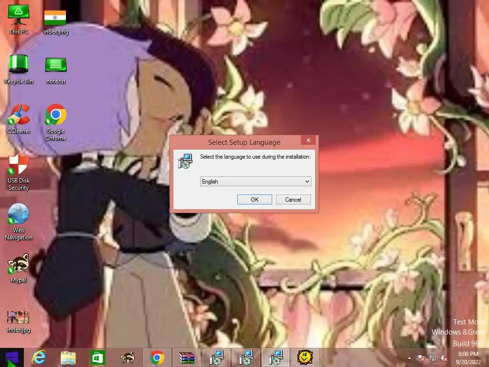489x367 pixels.
Task: Show hidden system tray icons
Action: pyautogui.click(x=409, y=358)
